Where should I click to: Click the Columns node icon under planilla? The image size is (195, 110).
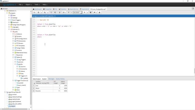pyautogui.click(x=19, y=67)
